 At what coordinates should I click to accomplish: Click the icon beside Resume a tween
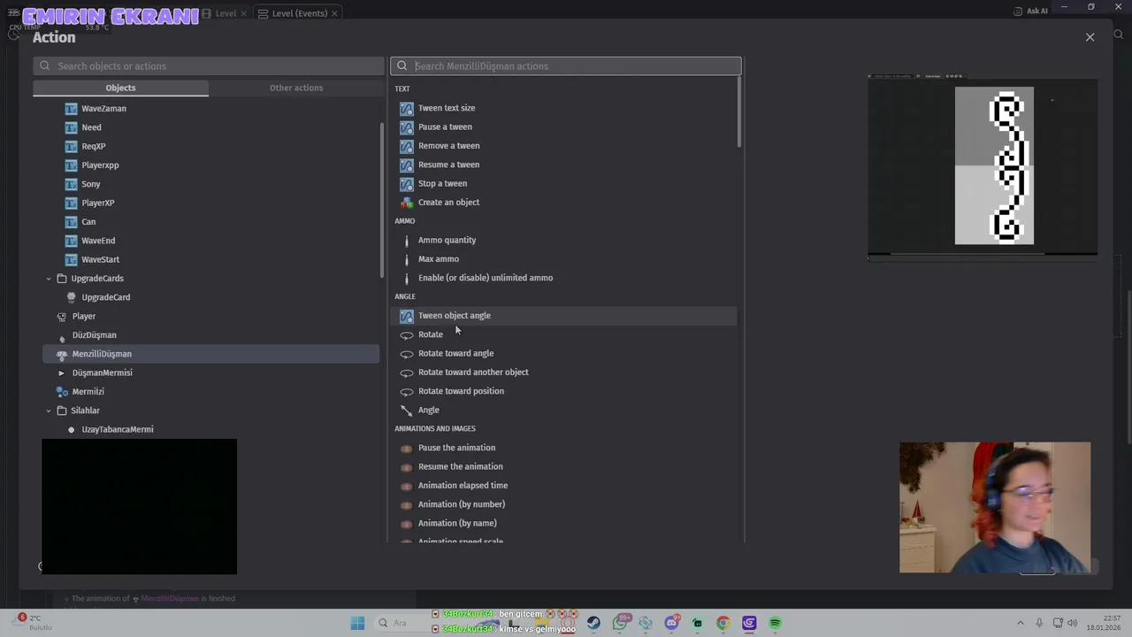click(406, 165)
